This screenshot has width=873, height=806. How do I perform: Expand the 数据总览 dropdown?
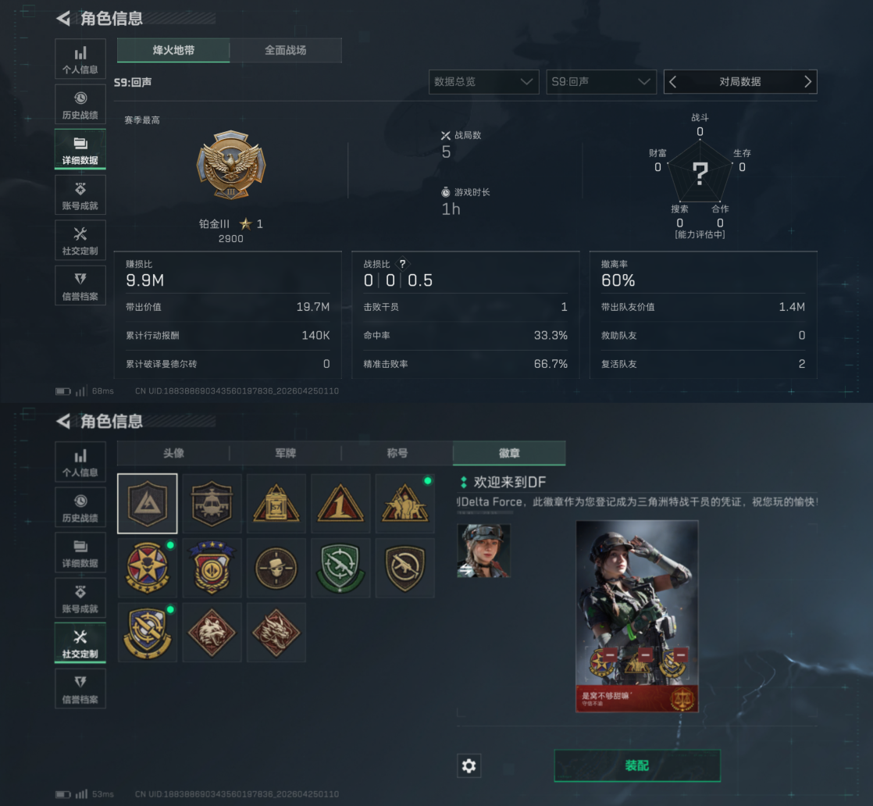click(x=484, y=82)
